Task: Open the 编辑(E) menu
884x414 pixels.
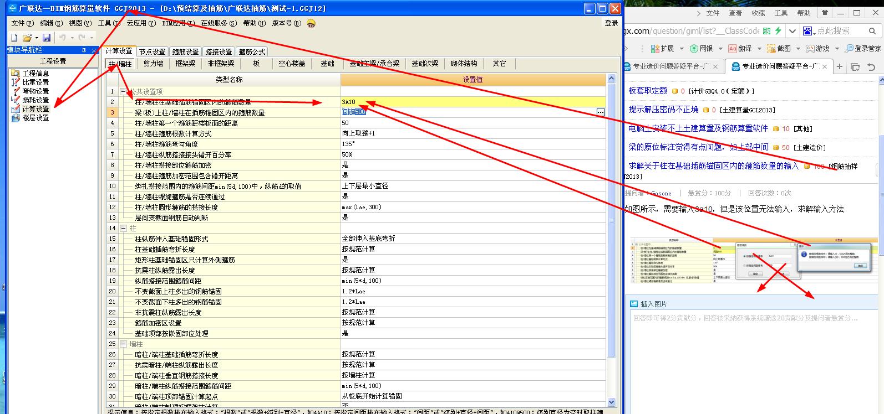Action: (51, 23)
